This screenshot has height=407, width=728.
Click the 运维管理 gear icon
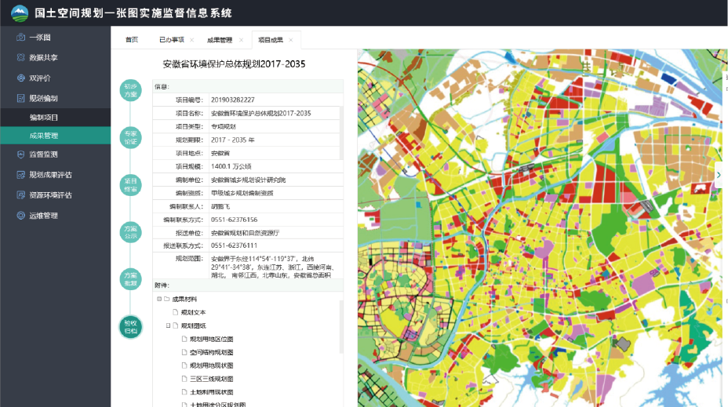(x=21, y=216)
